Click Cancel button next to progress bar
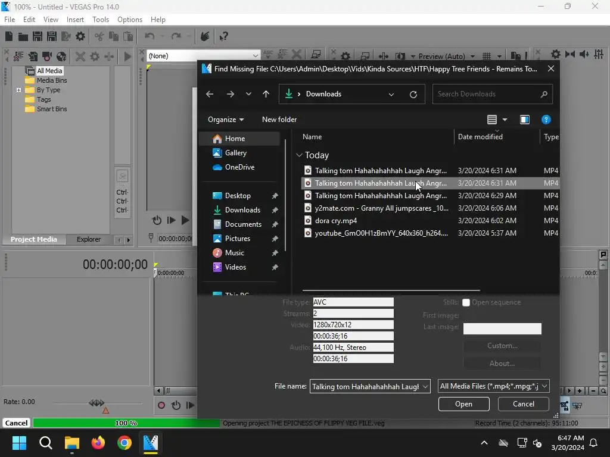The width and height of the screenshot is (610, 457). (x=16, y=423)
